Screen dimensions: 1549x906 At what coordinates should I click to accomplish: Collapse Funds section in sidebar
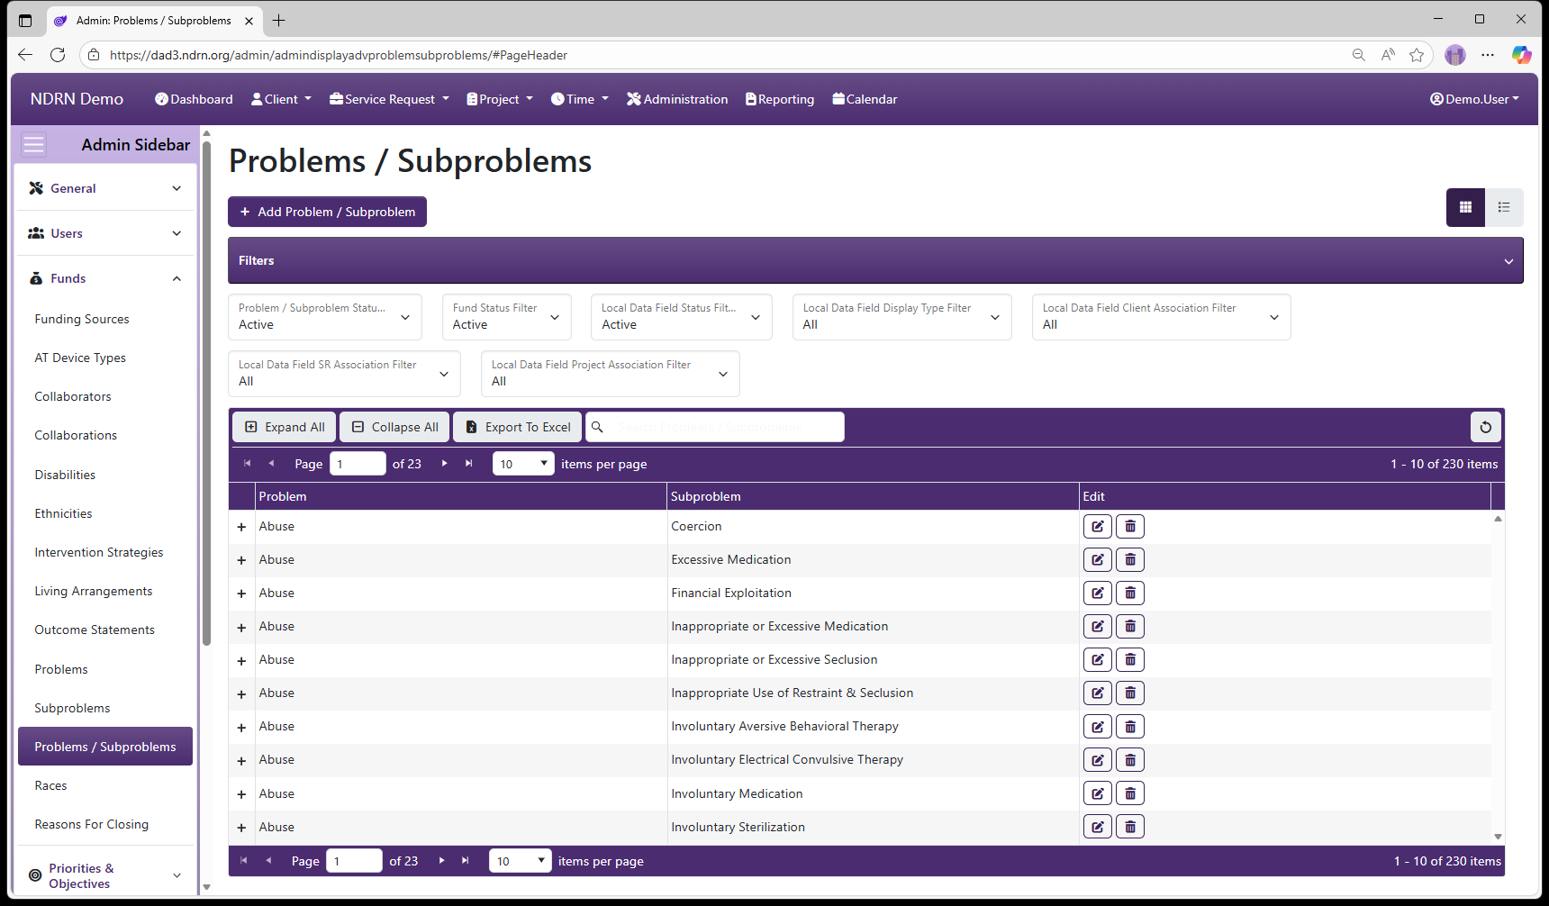coord(105,278)
